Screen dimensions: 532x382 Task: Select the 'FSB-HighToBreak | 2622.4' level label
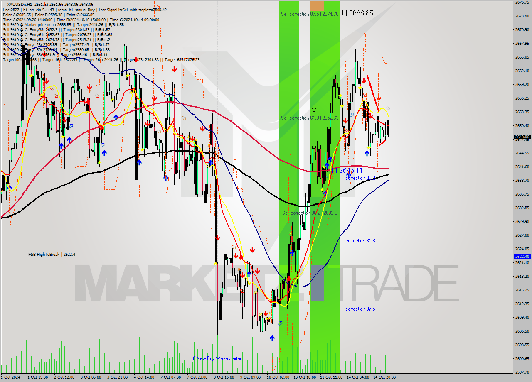click(x=52, y=254)
